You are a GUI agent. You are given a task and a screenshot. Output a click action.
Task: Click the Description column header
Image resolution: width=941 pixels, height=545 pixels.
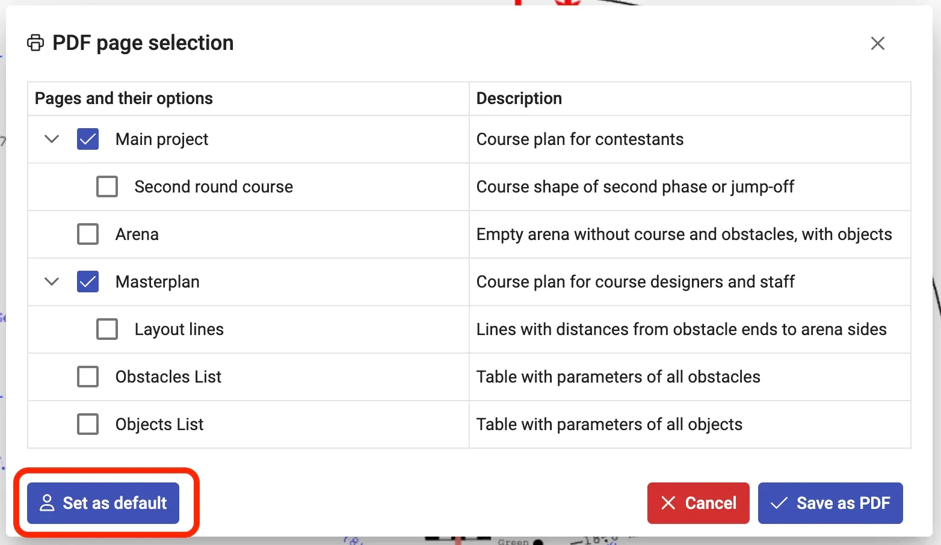tap(519, 99)
